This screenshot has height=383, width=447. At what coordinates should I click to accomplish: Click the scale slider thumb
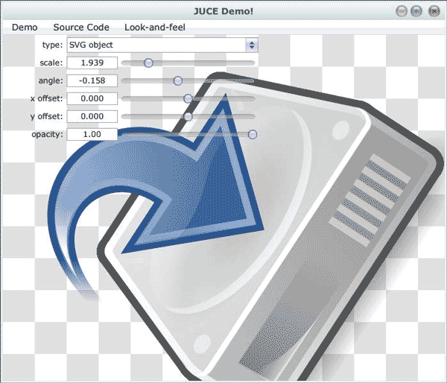tap(148, 63)
